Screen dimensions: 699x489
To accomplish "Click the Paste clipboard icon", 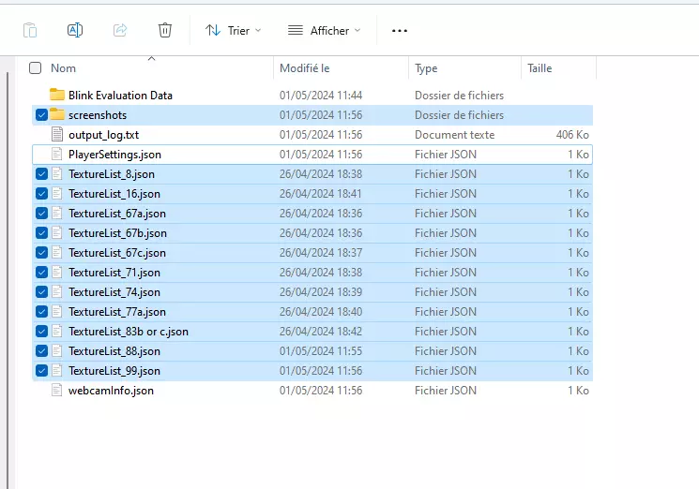I will (30, 30).
